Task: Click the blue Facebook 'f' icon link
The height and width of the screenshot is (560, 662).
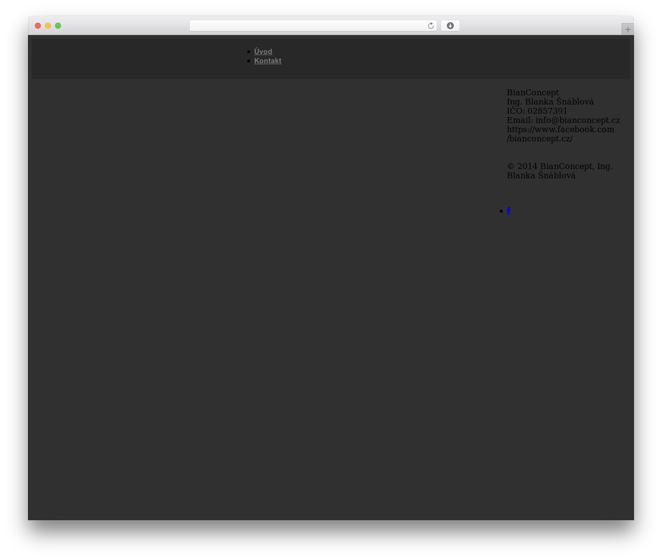Action: click(509, 211)
